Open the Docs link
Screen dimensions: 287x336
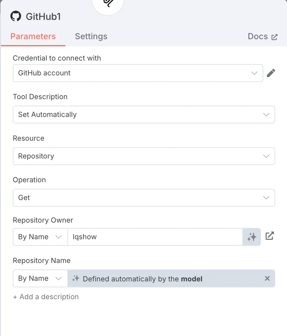click(x=263, y=37)
